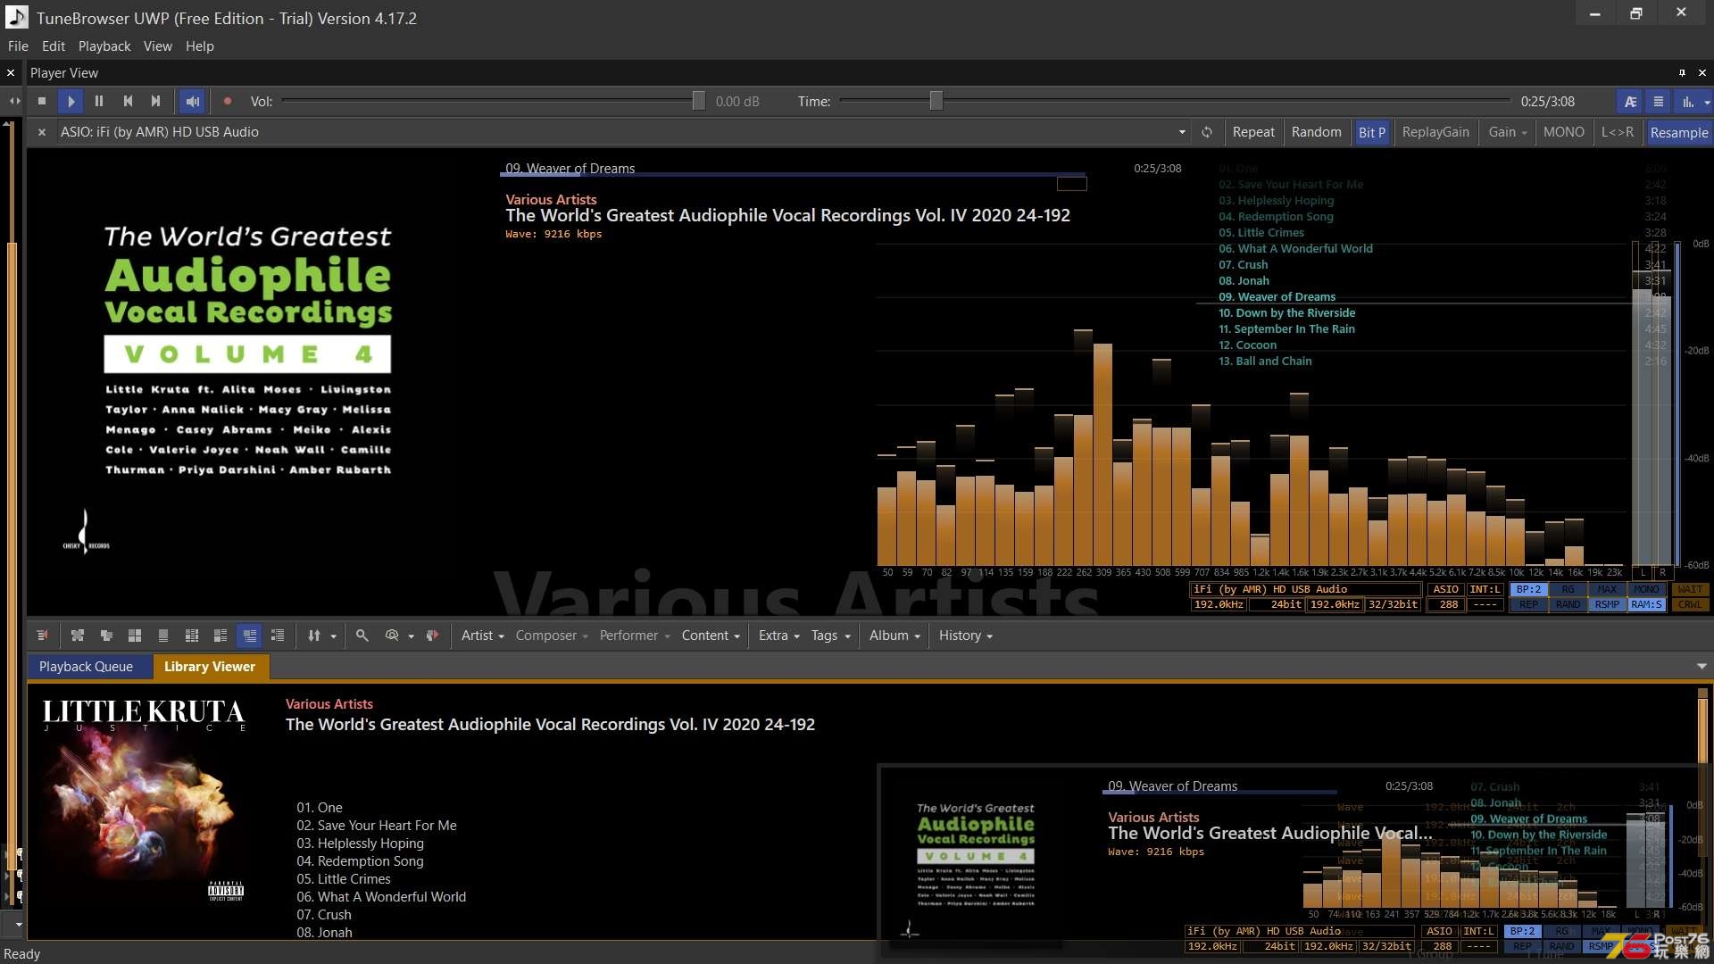The width and height of the screenshot is (1714, 964).
Task: Click track 10. Down by the Riverside
Action: [1286, 313]
